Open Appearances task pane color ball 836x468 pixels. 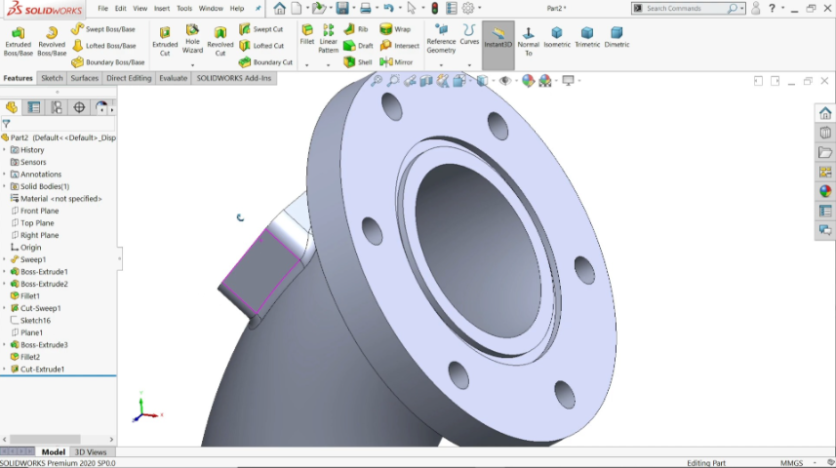coord(825,191)
